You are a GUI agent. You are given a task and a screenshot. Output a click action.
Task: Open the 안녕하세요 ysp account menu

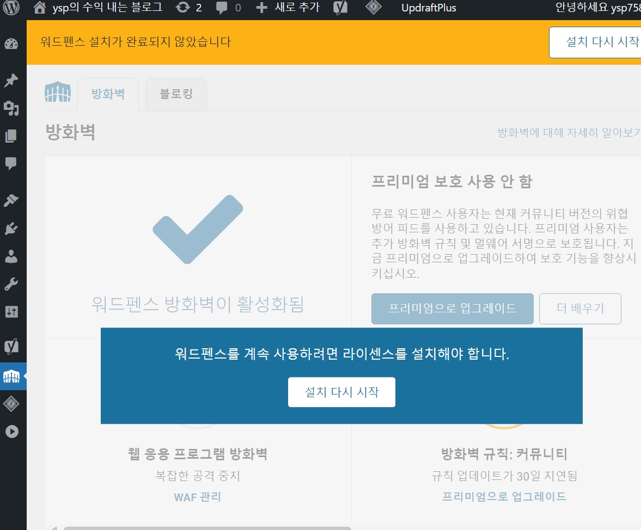click(597, 8)
